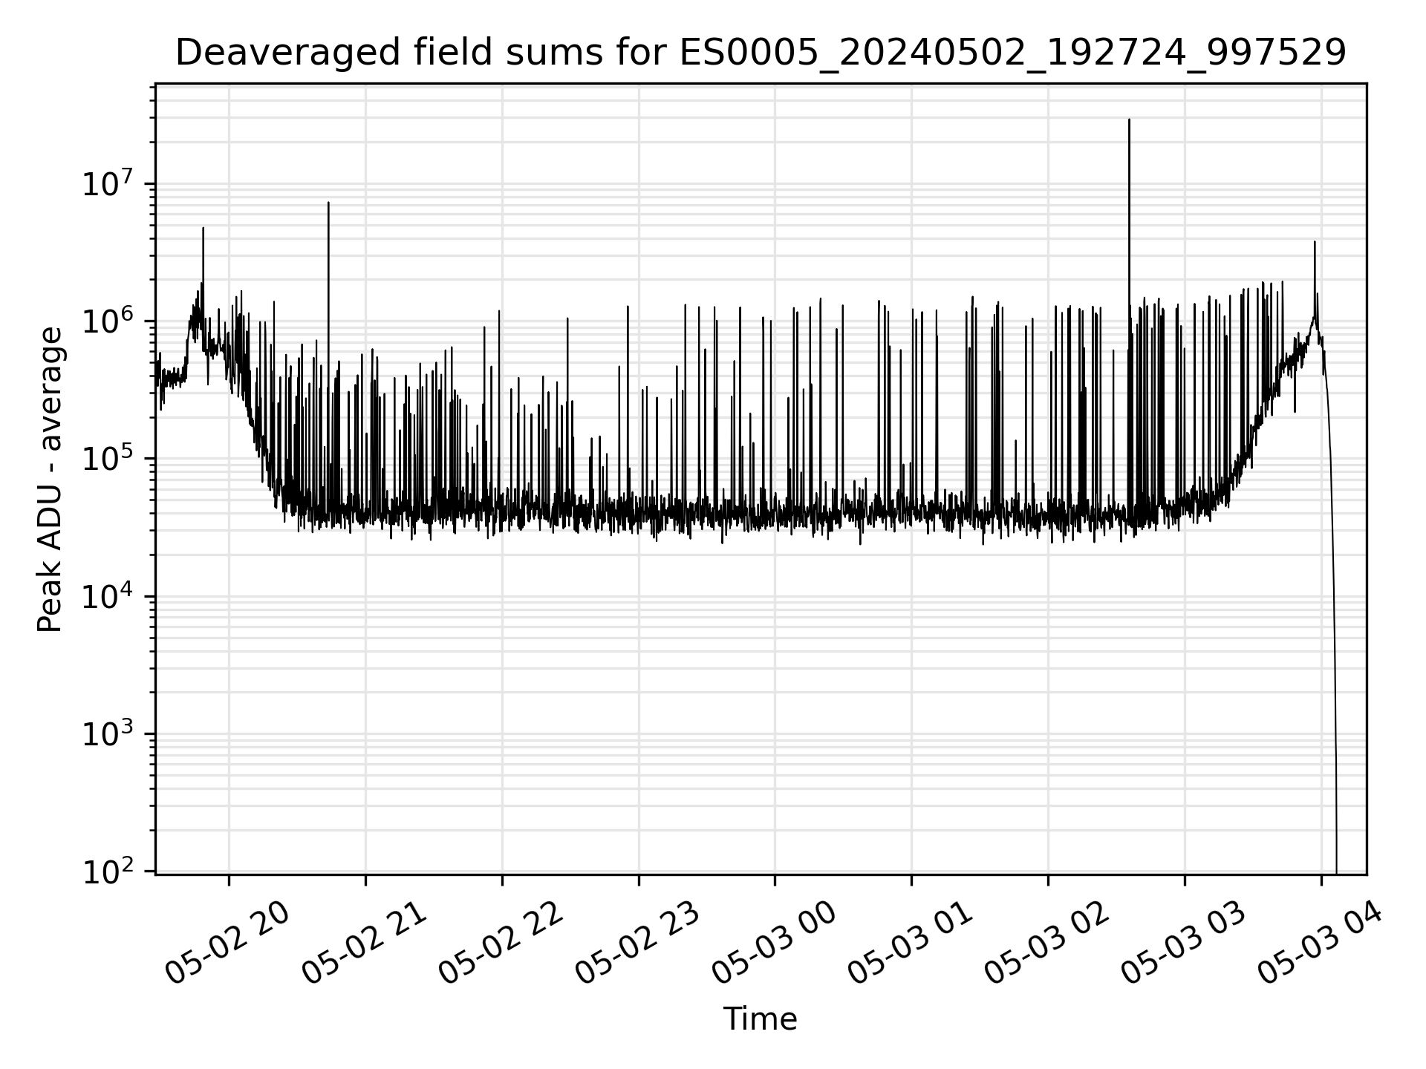Click the tallest spike peak after 05-03 02
The width and height of the screenshot is (1426, 1069).
(x=1129, y=120)
